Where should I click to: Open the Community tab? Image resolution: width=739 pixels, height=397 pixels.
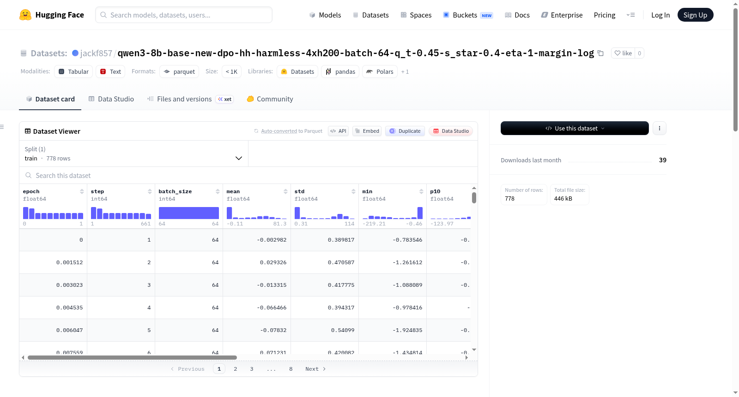270,99
